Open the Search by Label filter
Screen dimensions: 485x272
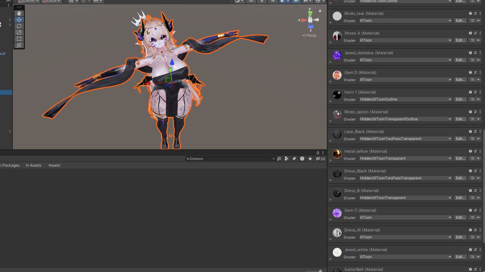pos(294,159)
